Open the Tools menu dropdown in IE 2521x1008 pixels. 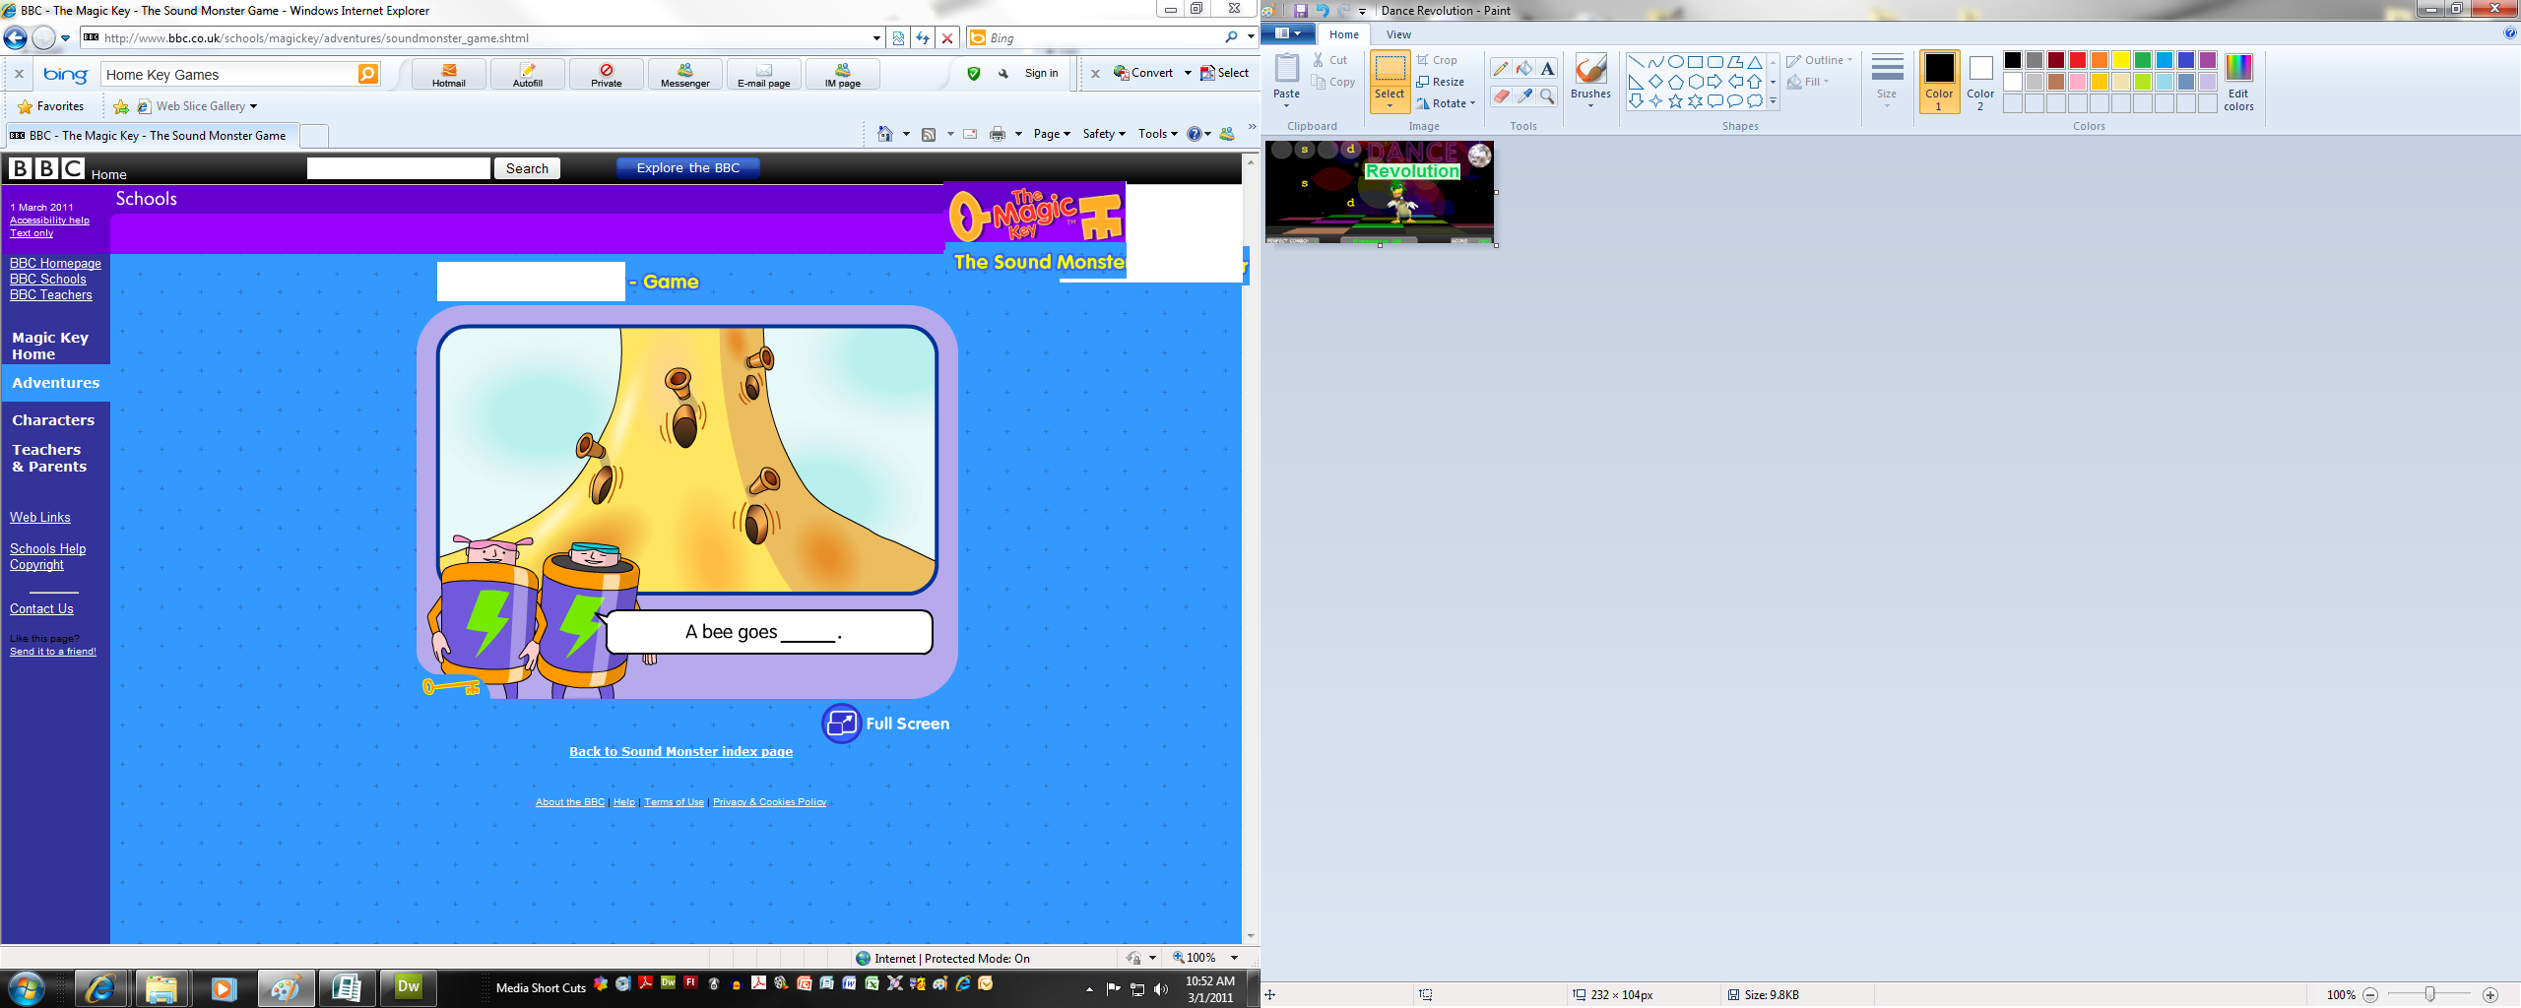(1158, 134)
